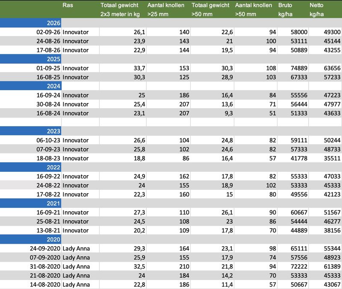342x289 pixels.
Task: Click the date cell 16-09-22
Action: (48, 176)
